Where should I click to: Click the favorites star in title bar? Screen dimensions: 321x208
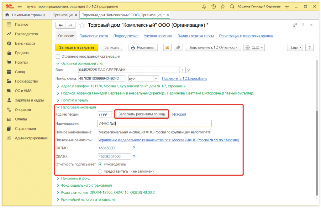pos(223,6)
